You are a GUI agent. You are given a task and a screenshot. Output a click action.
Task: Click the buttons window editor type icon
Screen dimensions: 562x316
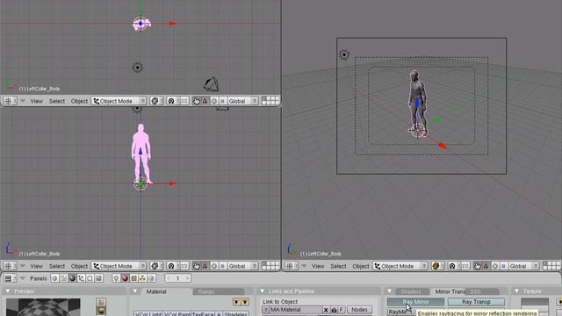pos(10,278)
